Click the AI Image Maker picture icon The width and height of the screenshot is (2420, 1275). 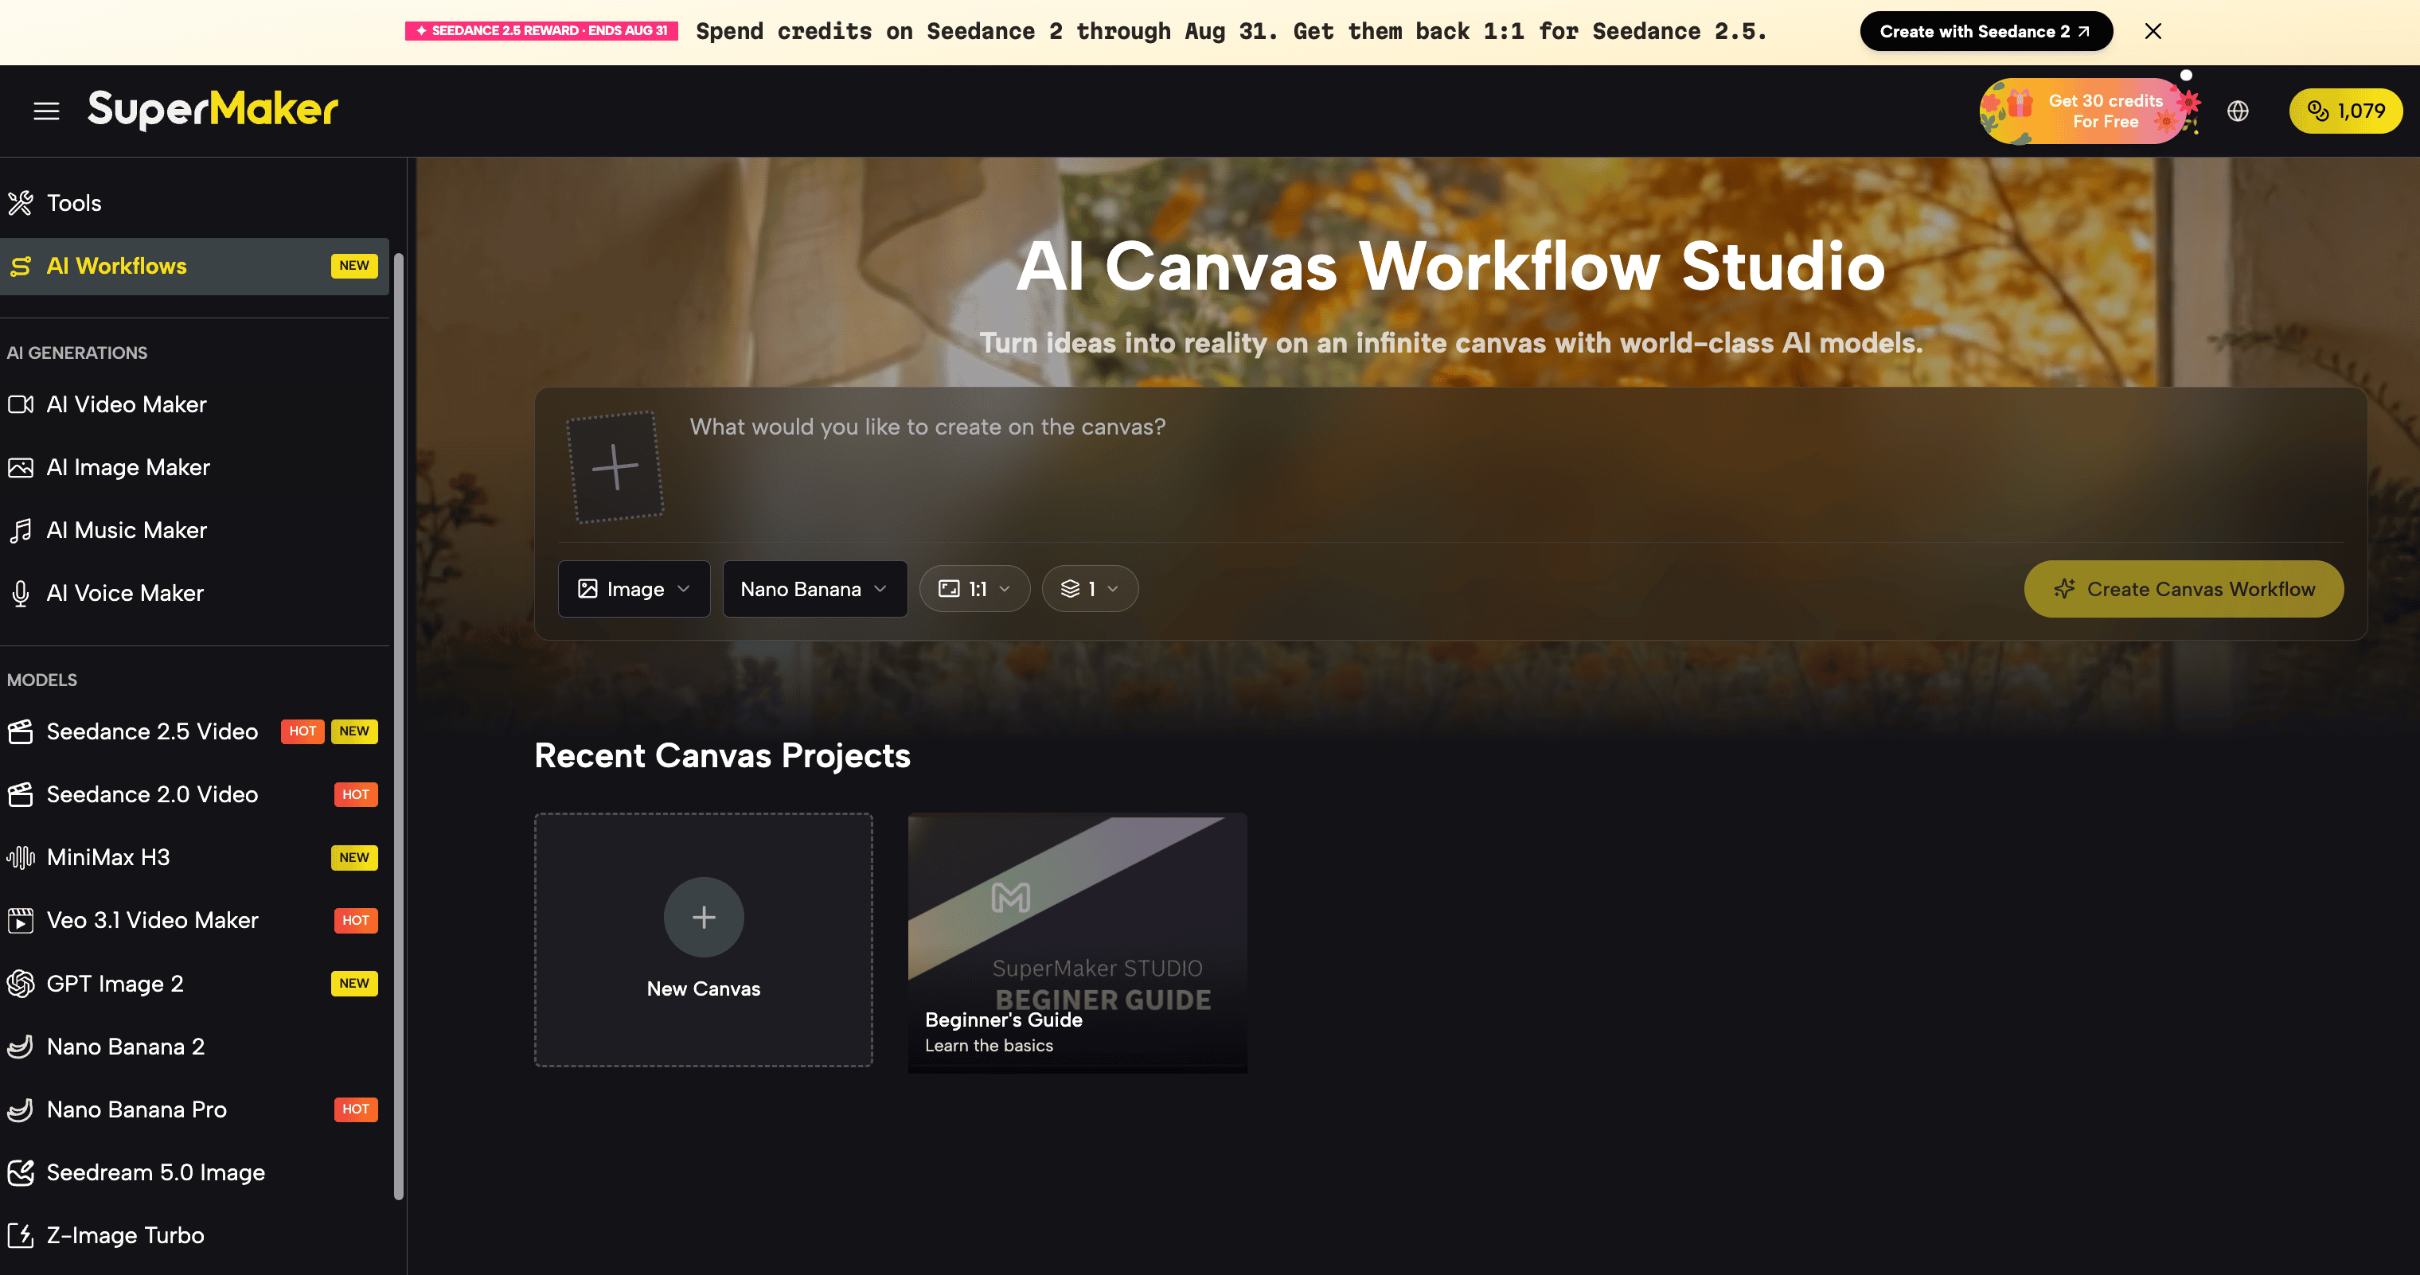coord(21,467)
